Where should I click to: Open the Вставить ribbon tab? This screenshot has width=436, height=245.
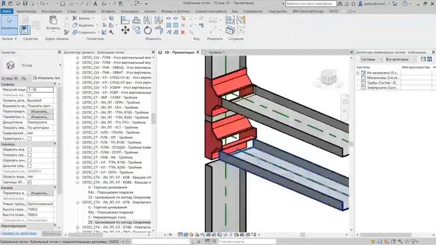click(108, 12)
